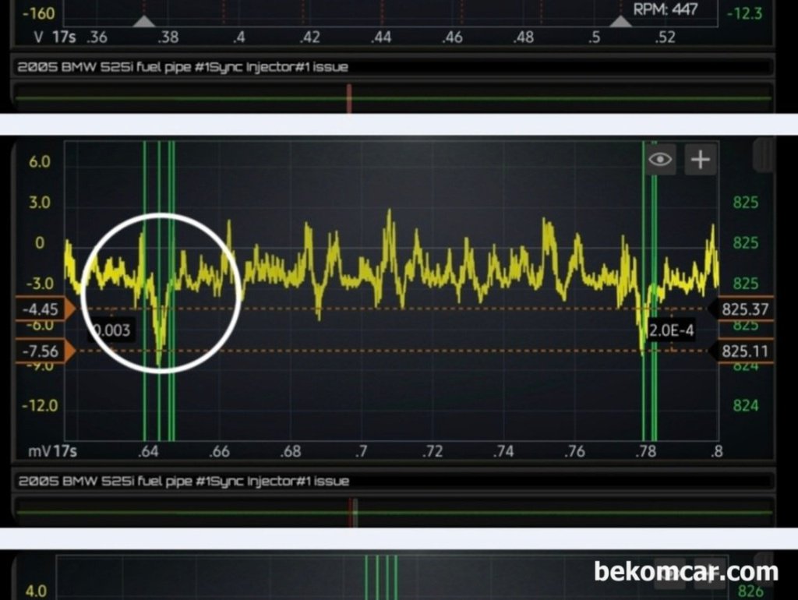
Task: Click the 0.003 time delta label
Action: click(112, 330)
